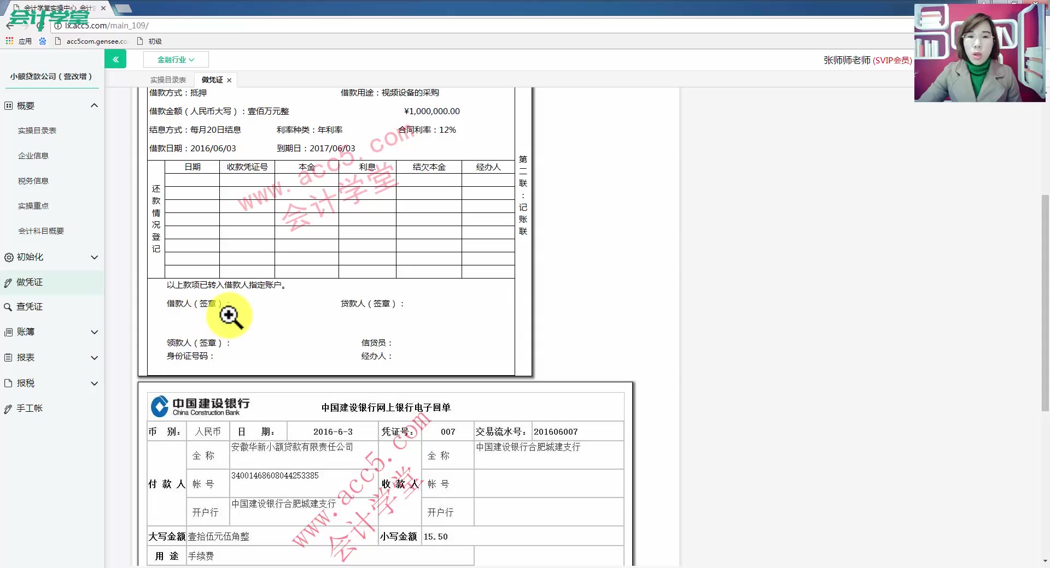The height and width of the screenshot is (568, 1050).
Task: Close the 做凭证 tab
Action: tap(229, 80)
